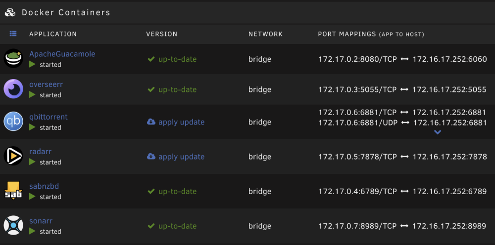Click the sonarr name for context menu
The height and width of the screenshot is (245, 495).
point(41,221)
